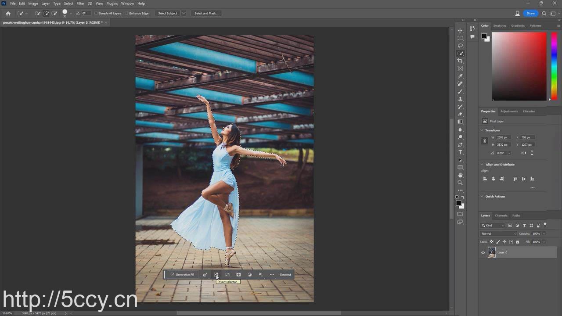This screenshot has width=562, height=316.
Task: Toggle the Enhance Edge checkbox
Action: pos(126,13)
